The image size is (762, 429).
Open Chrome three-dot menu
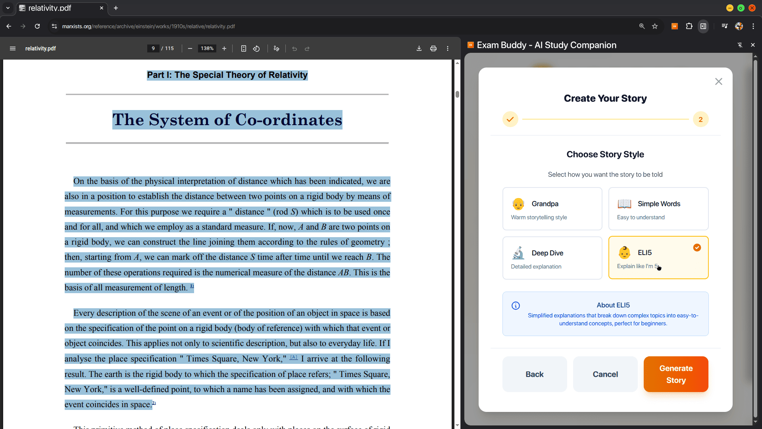753,26
